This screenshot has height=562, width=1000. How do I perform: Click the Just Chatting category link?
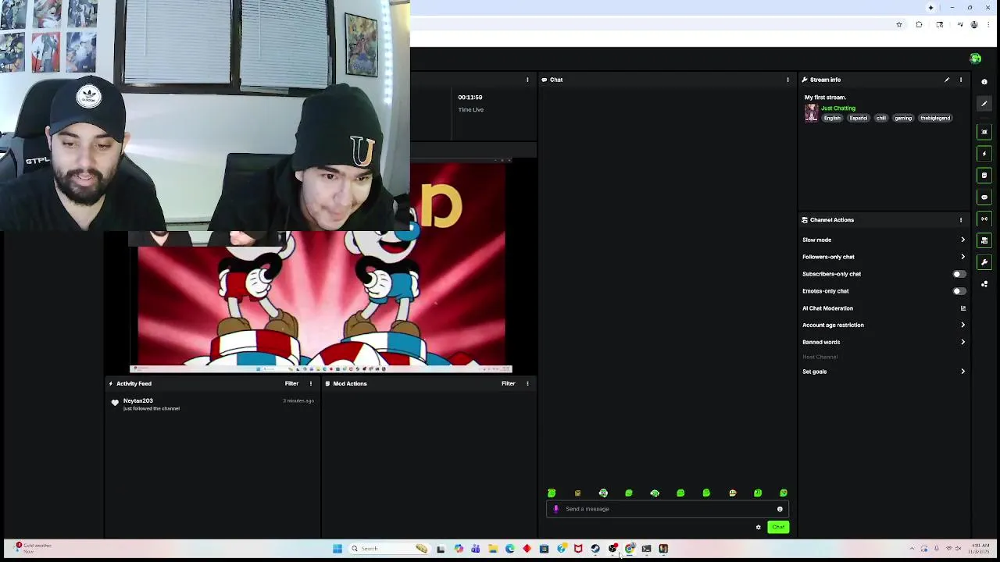tap(838, 108)
